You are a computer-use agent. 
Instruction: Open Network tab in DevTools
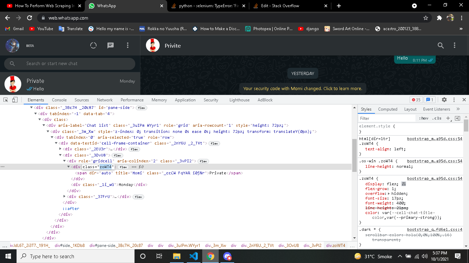click(105, 100)
